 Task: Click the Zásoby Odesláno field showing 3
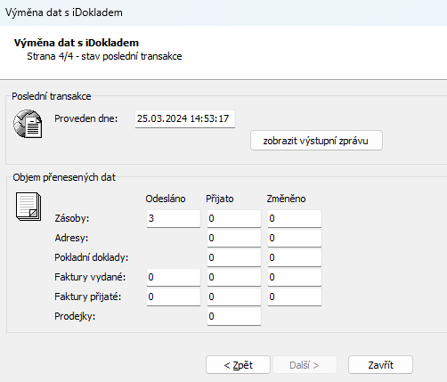point(174,219)
